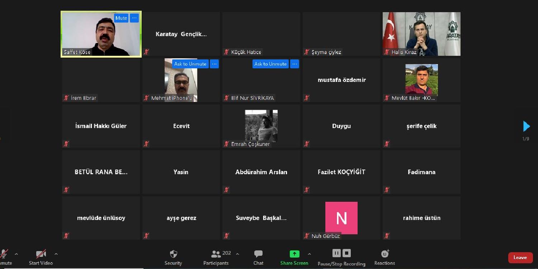Click the green Share Screen icon

point(294,254)
